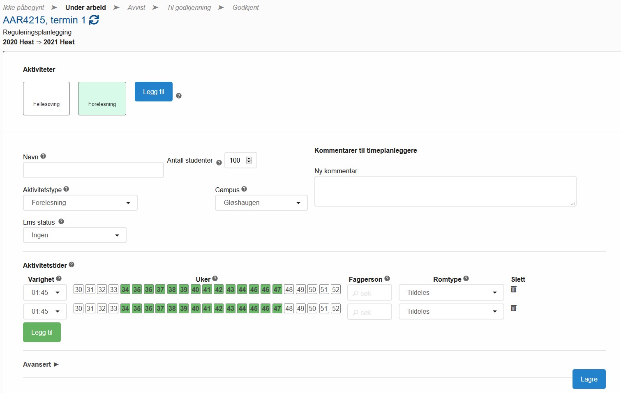
Task: Expand the Avansert section
Action: 41,364
